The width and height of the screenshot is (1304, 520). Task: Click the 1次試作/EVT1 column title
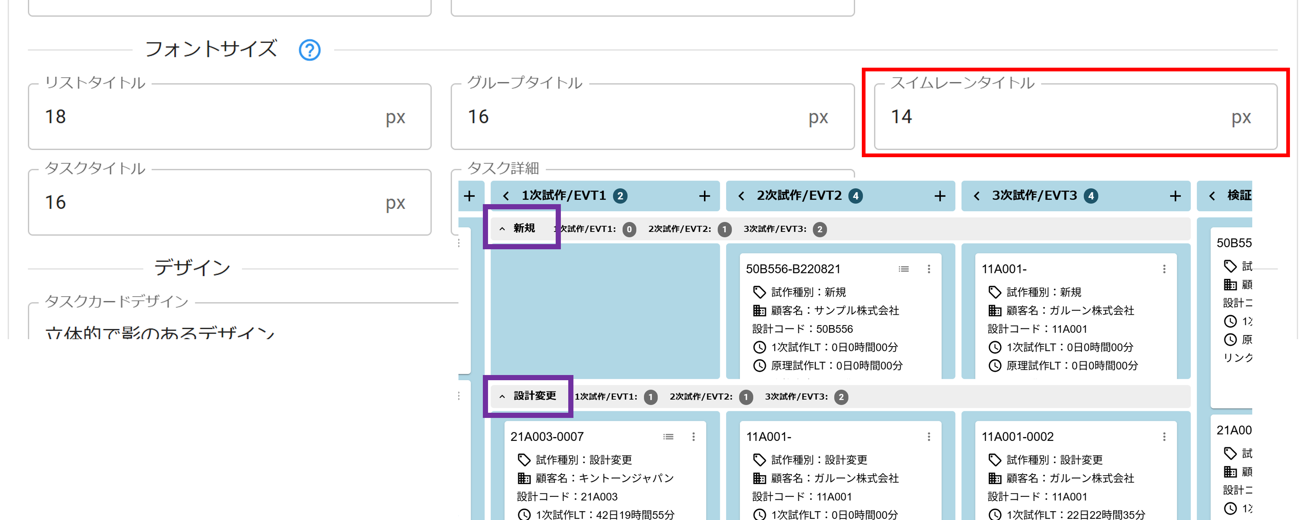click(x=563, y=195)
